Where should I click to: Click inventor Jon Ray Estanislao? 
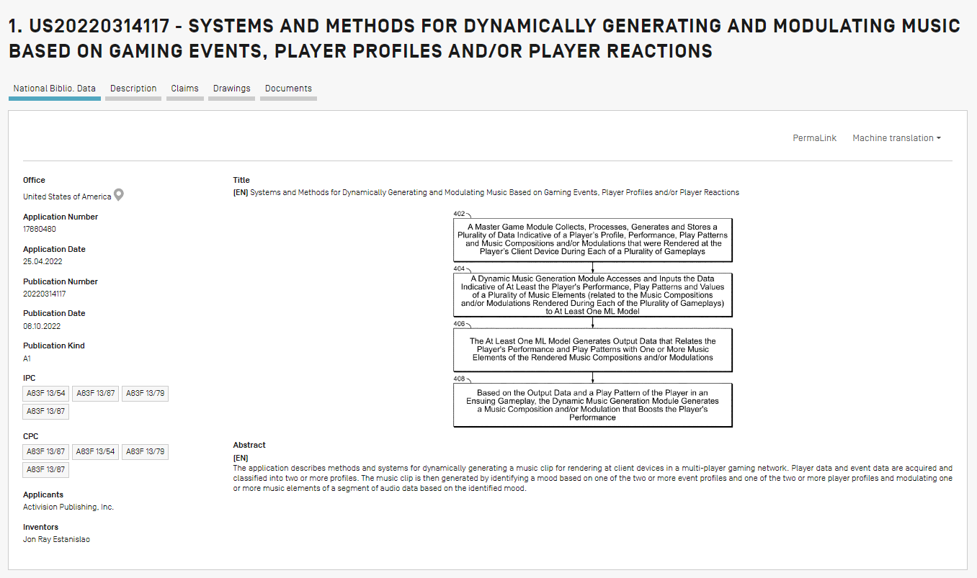click(x=57, y=539)
